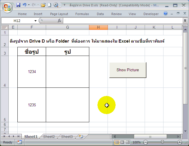Go to the Formulas tab
This screenshot has width=189, height=146.
coord(82,14)
